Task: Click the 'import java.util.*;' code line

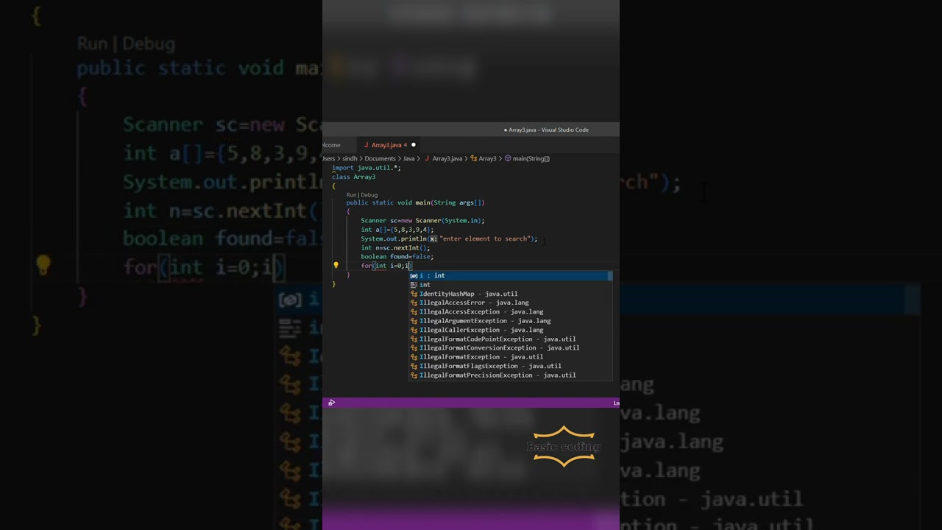Action: click(x=366, y=168)
